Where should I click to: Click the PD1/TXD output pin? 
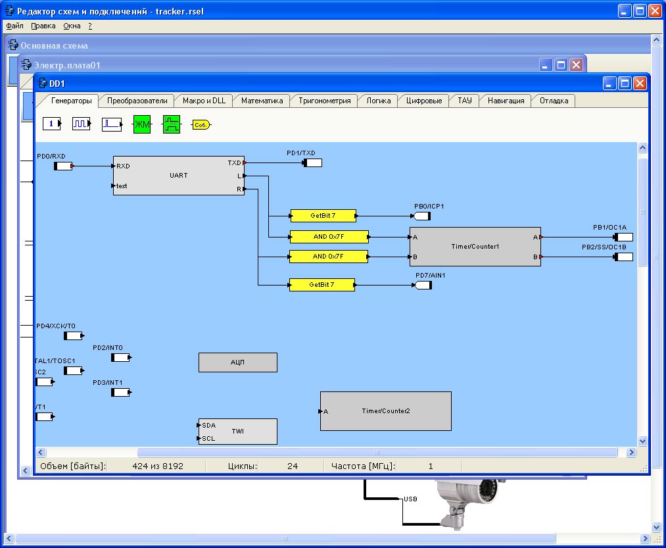[x=312, y=163]
